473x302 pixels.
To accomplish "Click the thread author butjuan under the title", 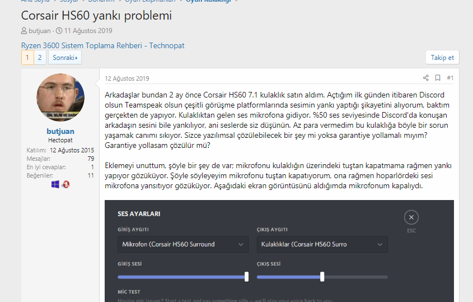I will [x=40, y=31].
